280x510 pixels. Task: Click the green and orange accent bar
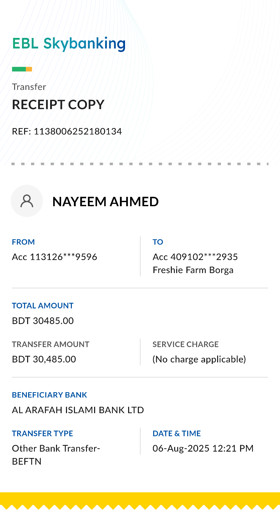22,69
